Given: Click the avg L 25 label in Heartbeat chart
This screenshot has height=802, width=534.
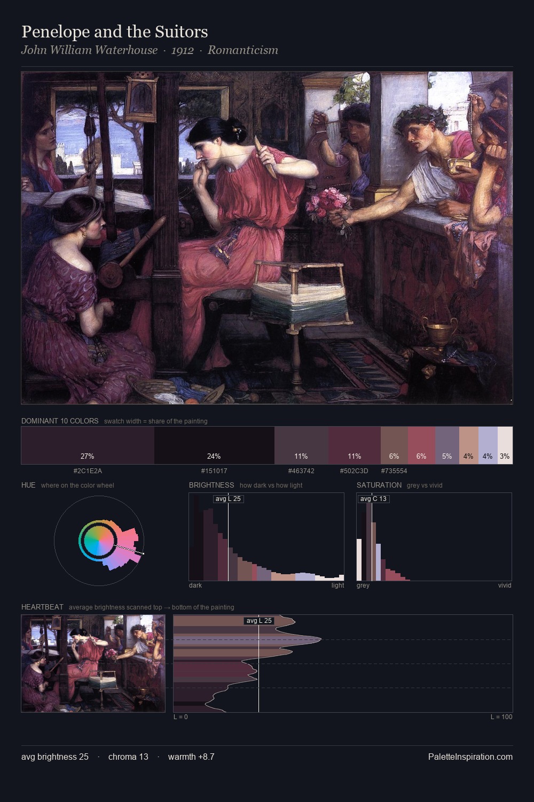Looking at the screenshot, I should tap(259, 621).
